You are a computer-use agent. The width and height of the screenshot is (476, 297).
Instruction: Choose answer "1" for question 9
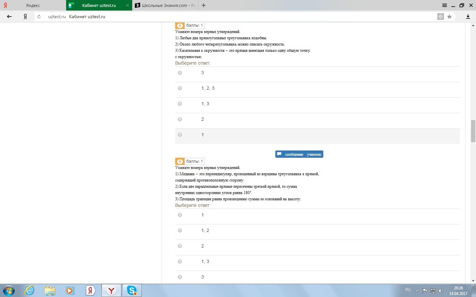click(x=180, y=215)
